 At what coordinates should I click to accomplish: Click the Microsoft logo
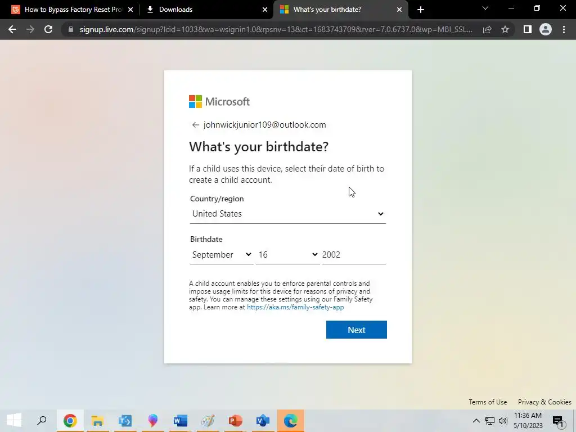coord(219,101)
